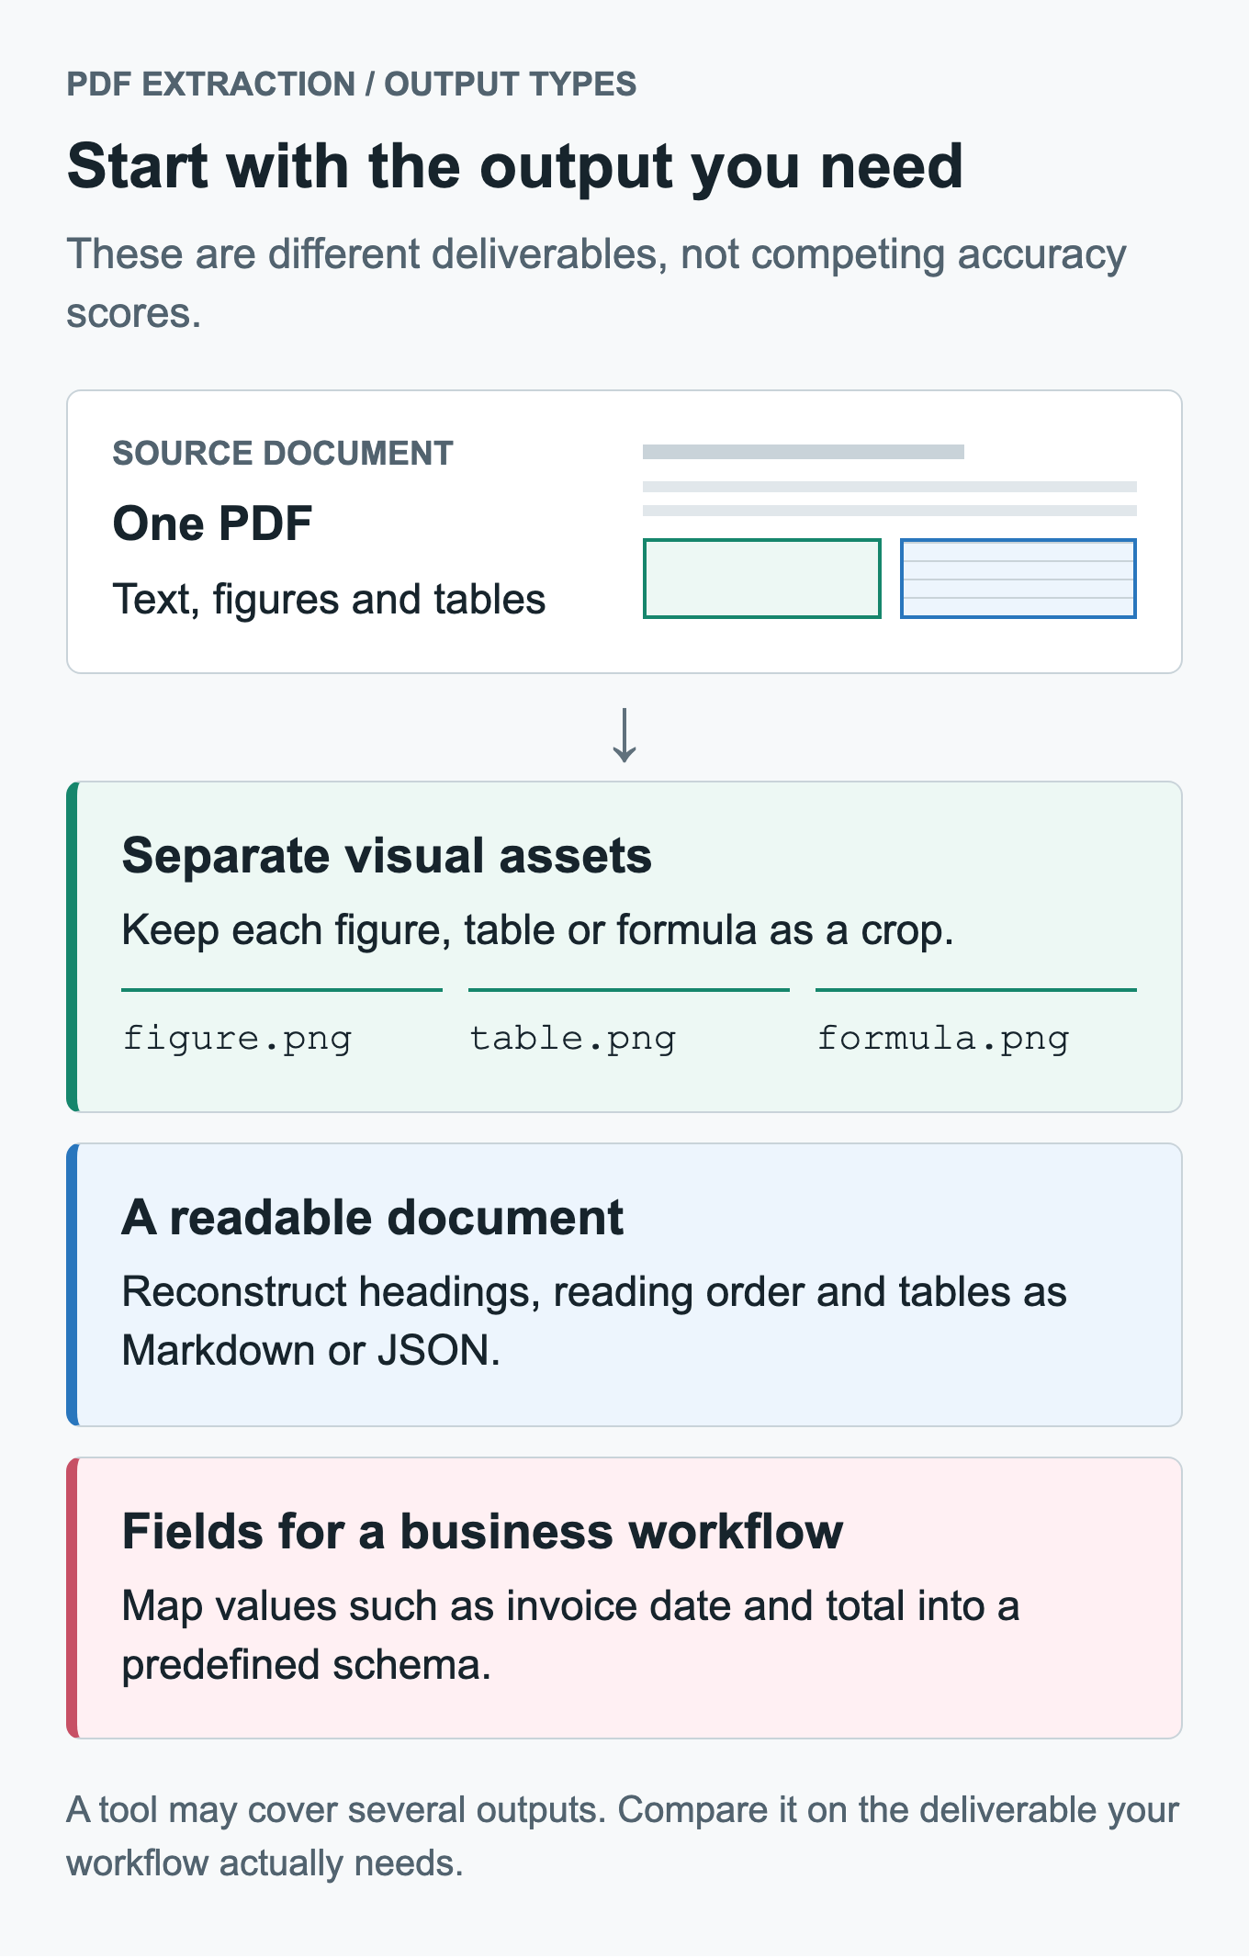Click the "One PDF" title
1249x1958 pixels.
212,523
